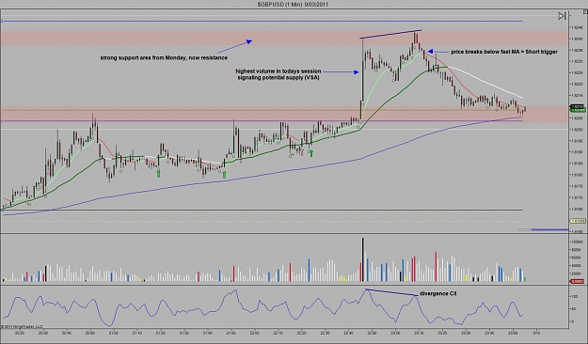Image resolution: width=588 pixels, height=344 pixels.
Task: Click the green up arrow marker near 22:24
Action: (310, 152)
